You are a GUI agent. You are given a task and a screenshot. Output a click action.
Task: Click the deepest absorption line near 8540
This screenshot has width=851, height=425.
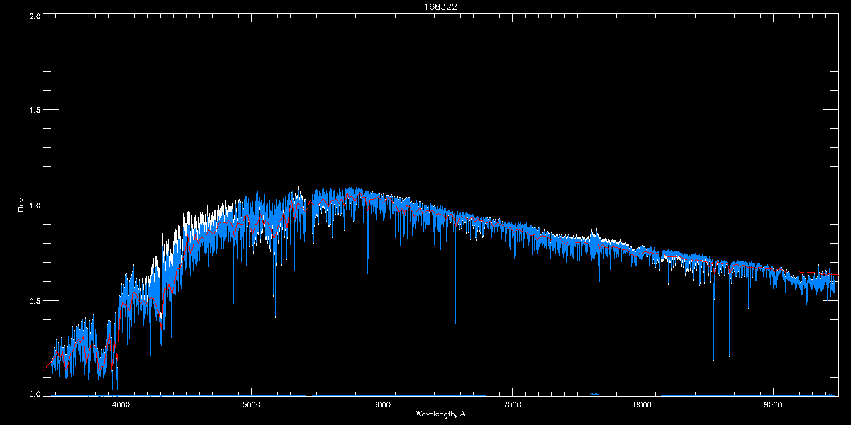(713, 359)
